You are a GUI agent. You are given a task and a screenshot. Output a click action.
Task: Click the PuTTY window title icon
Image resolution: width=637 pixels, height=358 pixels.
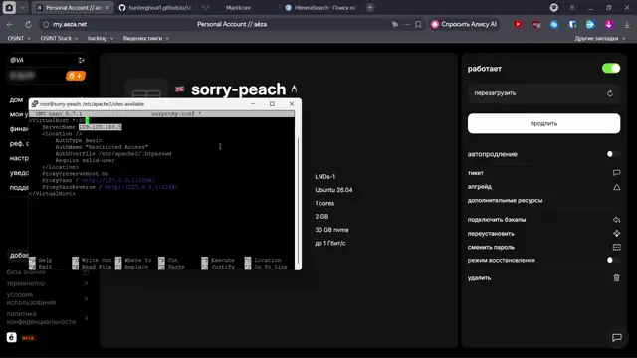click(x=35, y=104)
